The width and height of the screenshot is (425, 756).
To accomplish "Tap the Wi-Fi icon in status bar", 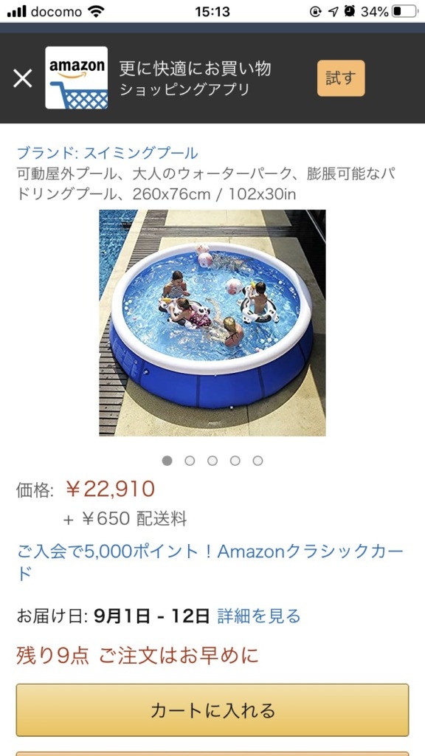I will click(97, 12).
